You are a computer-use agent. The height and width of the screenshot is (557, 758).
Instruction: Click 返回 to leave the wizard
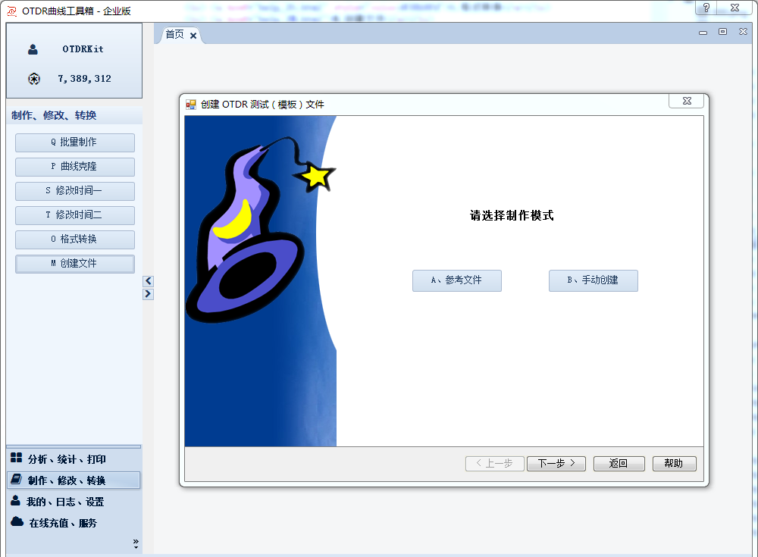[x=619, y=464]
